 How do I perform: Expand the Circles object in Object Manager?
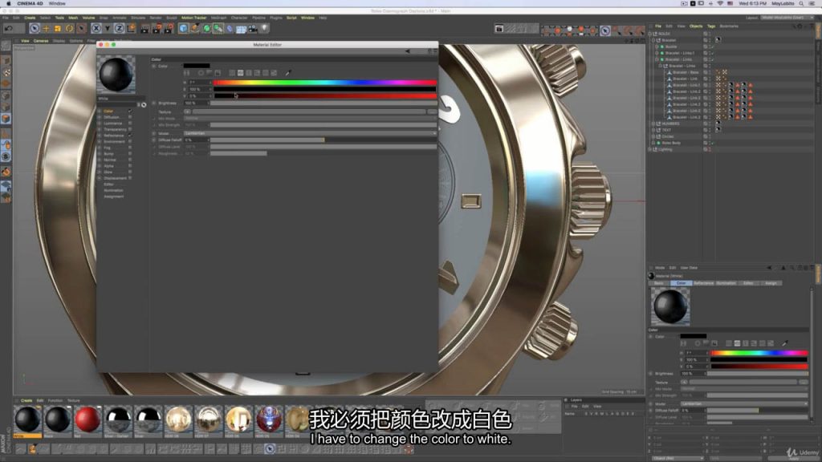click(x=653, y=136)
